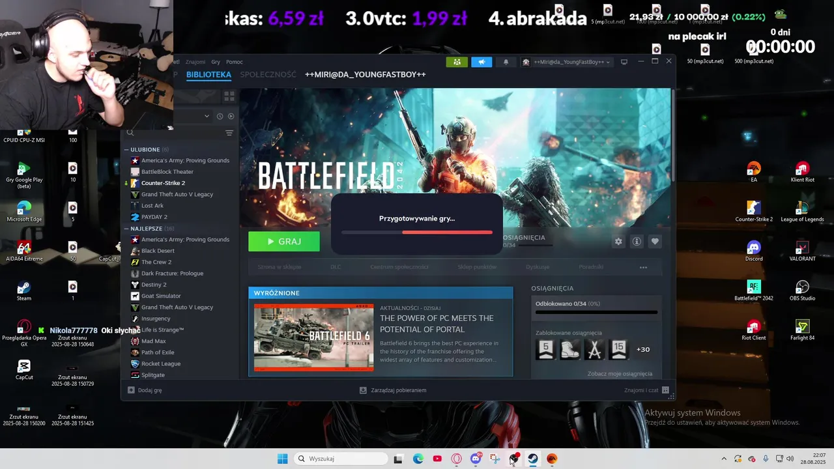
Task: Click the +30 locked achievements
Action: 643,349
